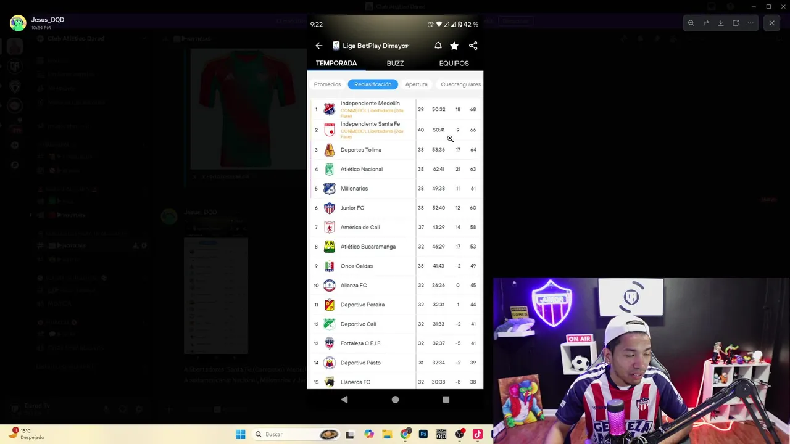Tap the Millonarios crest
This screenshot has width=790, height=444.
330,189
